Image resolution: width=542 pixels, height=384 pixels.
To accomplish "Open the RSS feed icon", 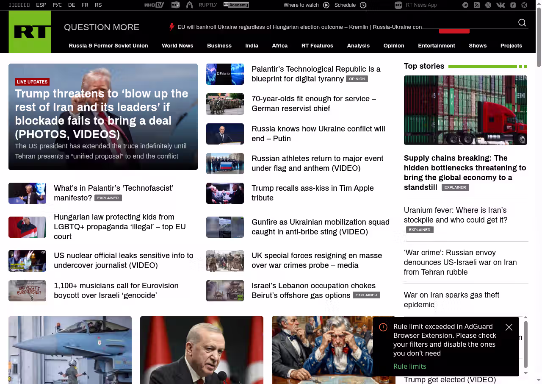I will [477, 5].
